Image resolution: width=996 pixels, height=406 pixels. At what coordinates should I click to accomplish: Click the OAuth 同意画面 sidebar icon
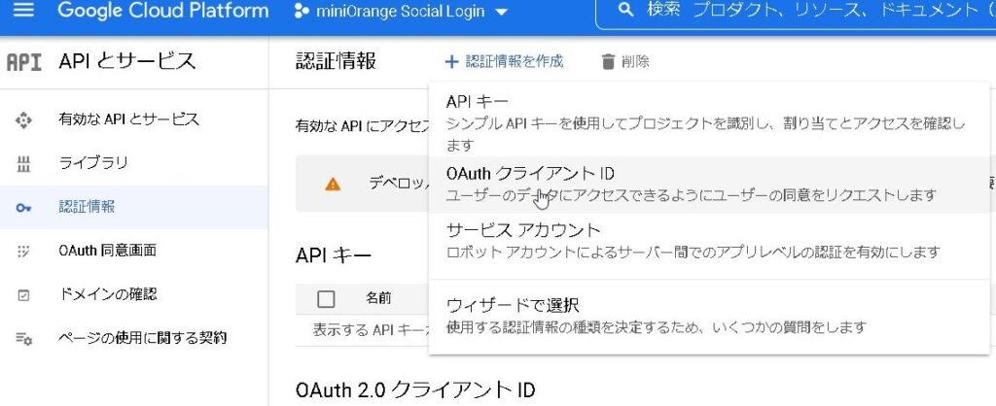click(24, 251)
